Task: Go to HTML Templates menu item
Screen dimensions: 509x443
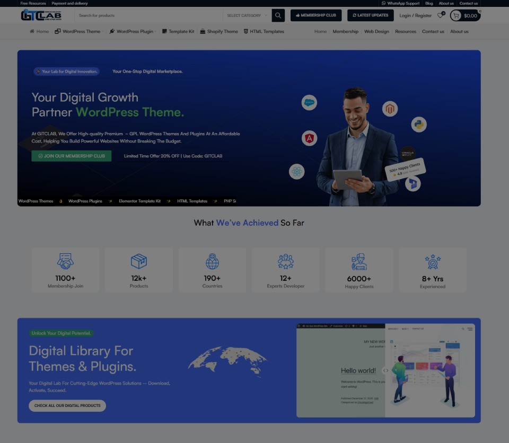Action: [x=264, y=31]
